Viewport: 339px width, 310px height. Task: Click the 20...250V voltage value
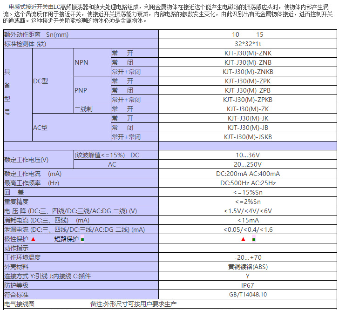248,164
